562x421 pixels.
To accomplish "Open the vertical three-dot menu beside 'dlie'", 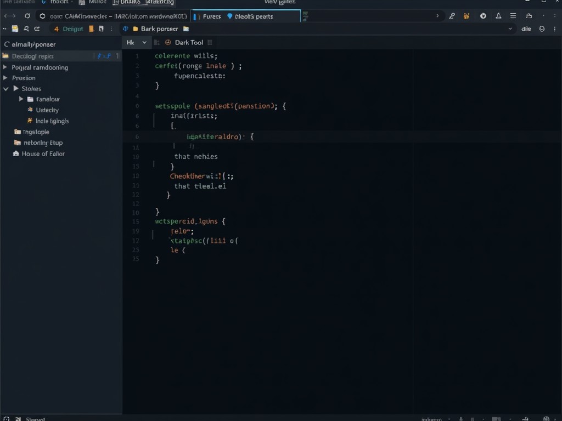I will coord(554,29).
